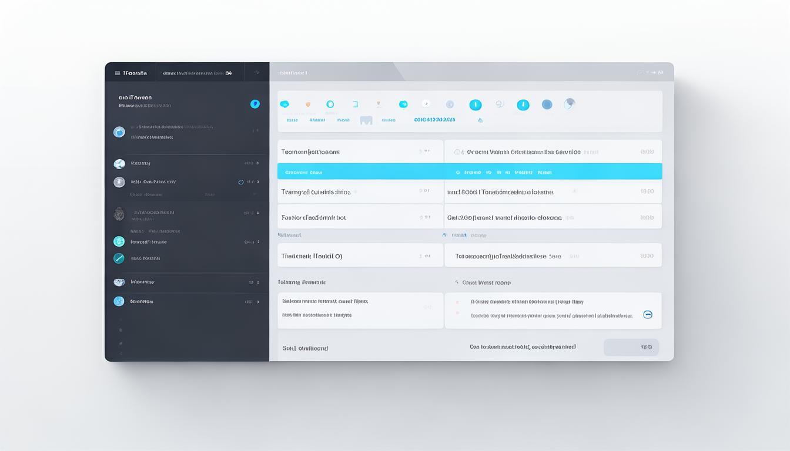The height and width of the screenshot is (451, 790).
Task: Select the teal pencil avatar in sidebar
Action: [x=119, y=258]
